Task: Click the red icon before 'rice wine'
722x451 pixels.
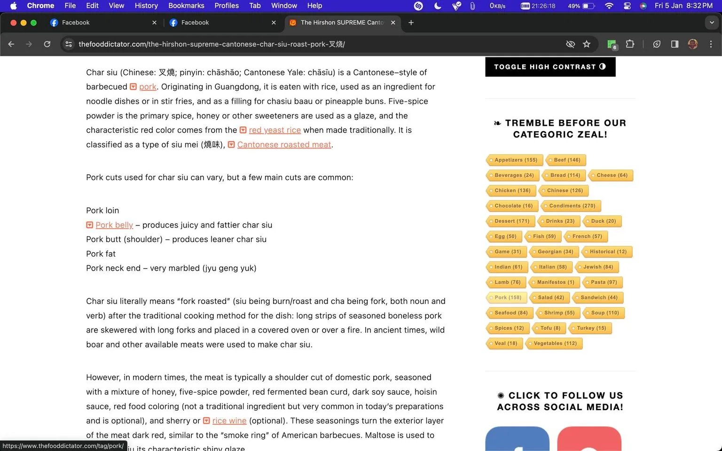Action: pyautogui.click(x=206, y=421)
